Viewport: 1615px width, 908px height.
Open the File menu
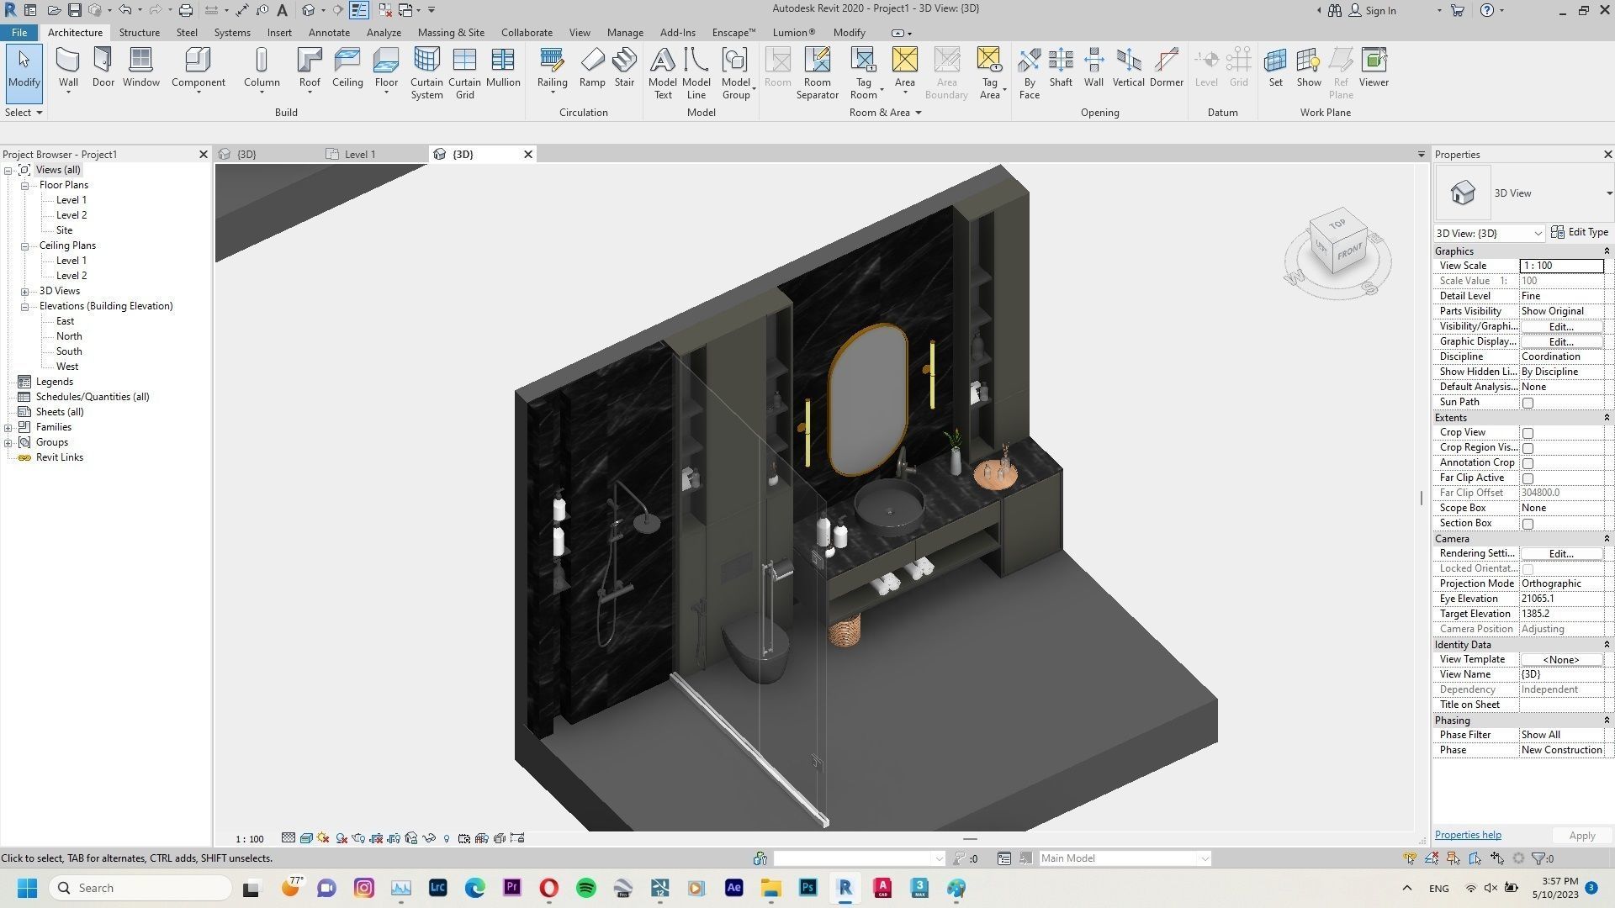[x=19, y=32]
